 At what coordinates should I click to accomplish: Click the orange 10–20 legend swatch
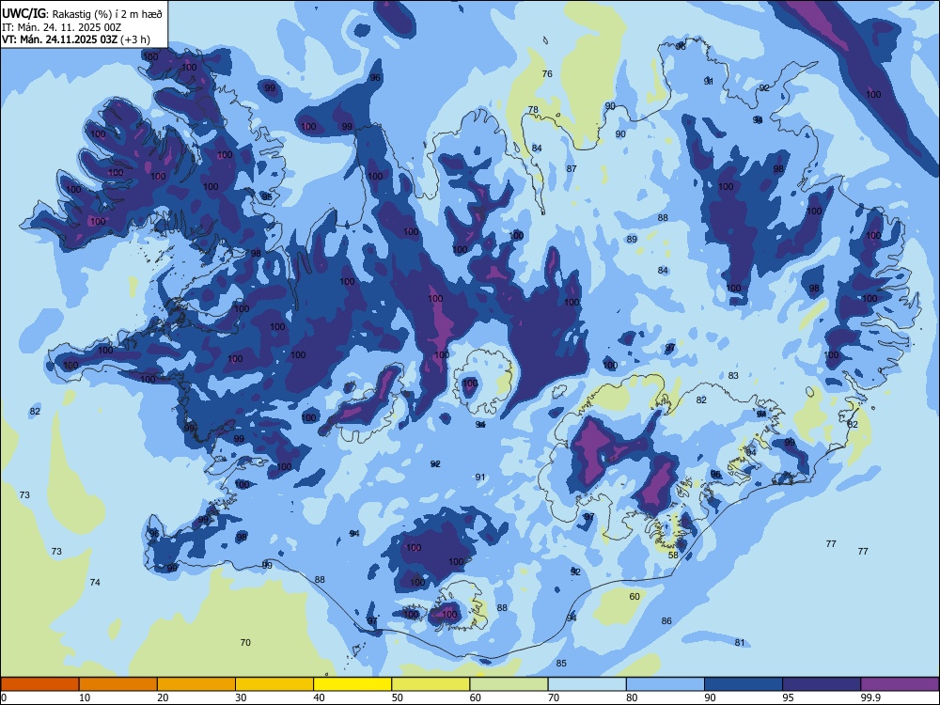coord(118,684)
